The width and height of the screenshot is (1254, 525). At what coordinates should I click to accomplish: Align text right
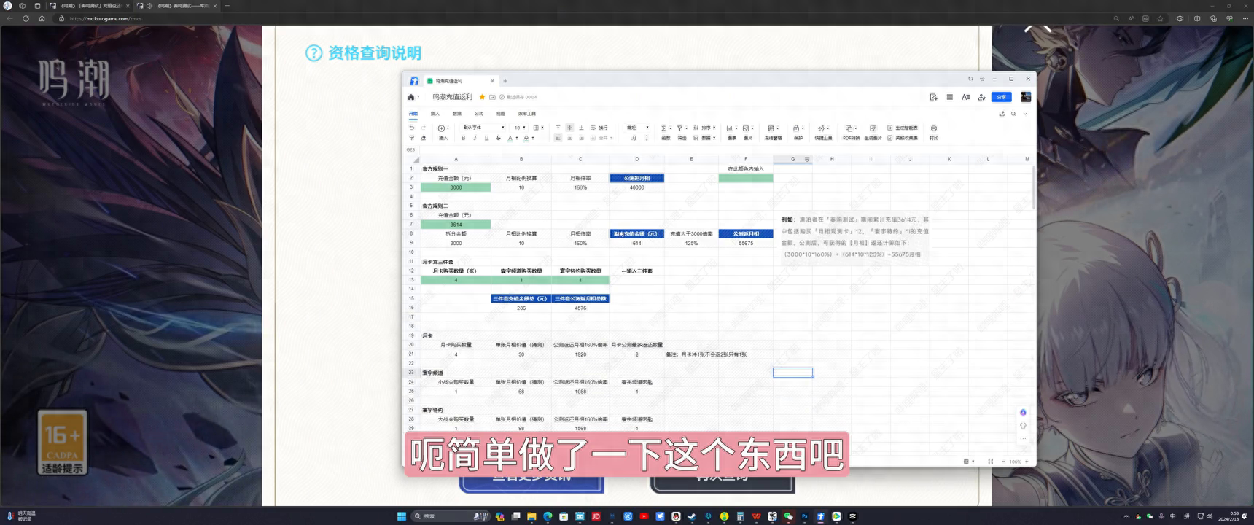pyautogui.click(x=581, y=138)
